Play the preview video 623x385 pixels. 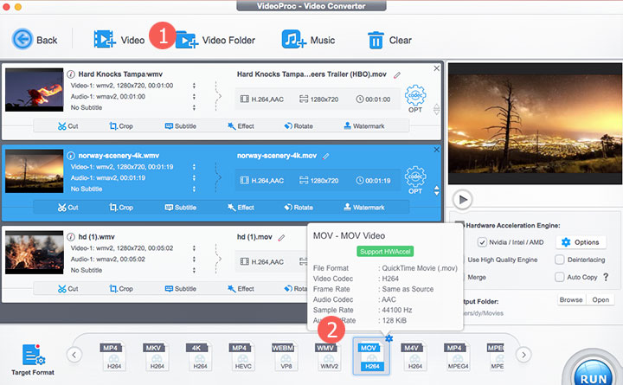(462, 200)
